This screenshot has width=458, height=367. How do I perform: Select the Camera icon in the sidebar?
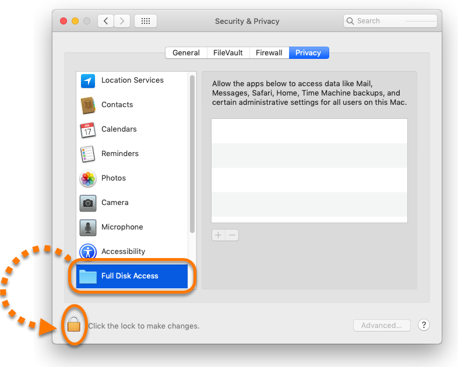click(x=88, y=203)
